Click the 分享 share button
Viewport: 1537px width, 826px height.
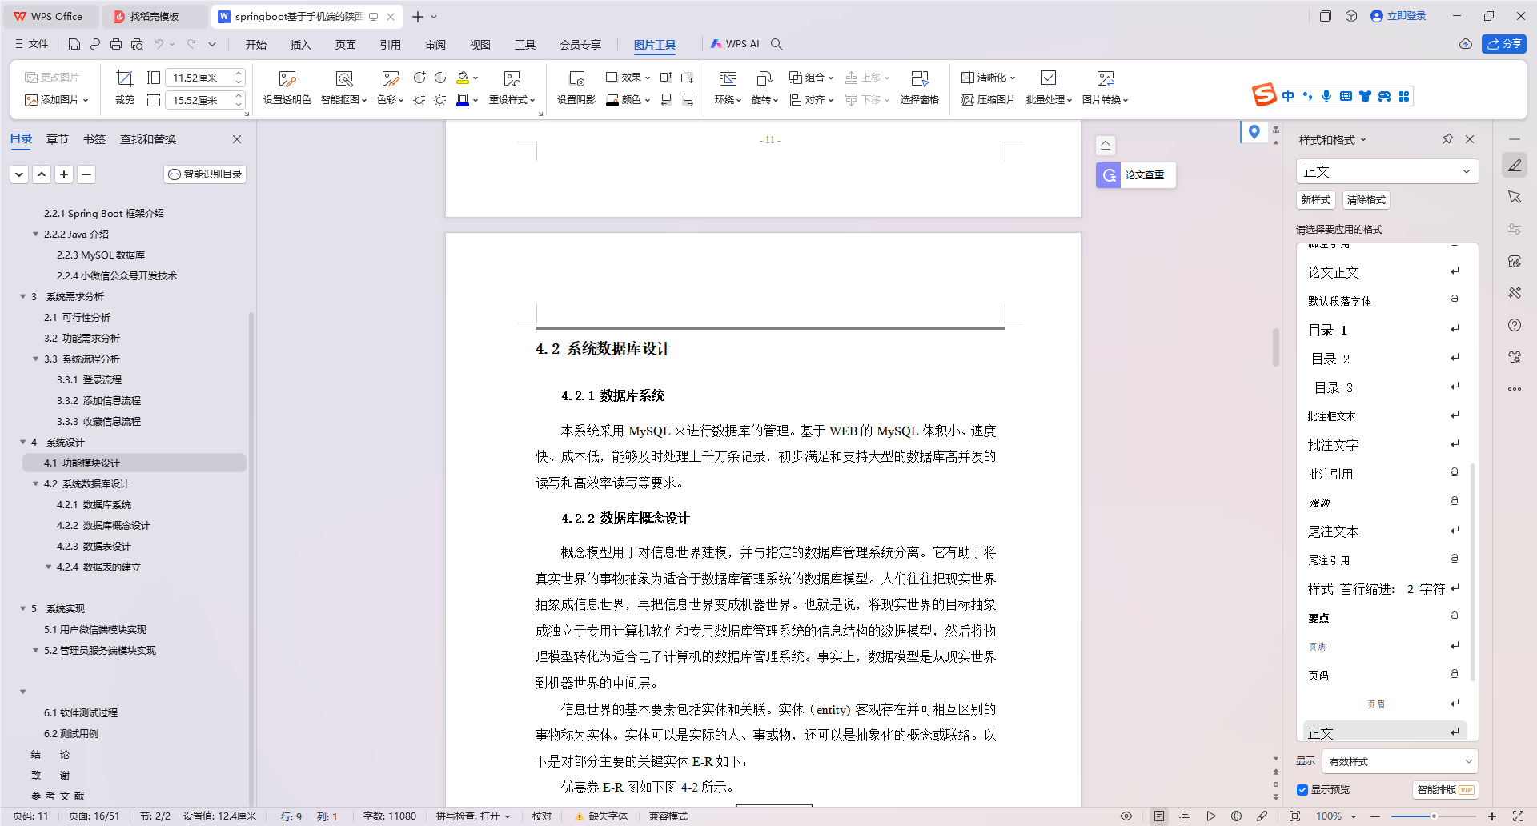[1504, 44]
